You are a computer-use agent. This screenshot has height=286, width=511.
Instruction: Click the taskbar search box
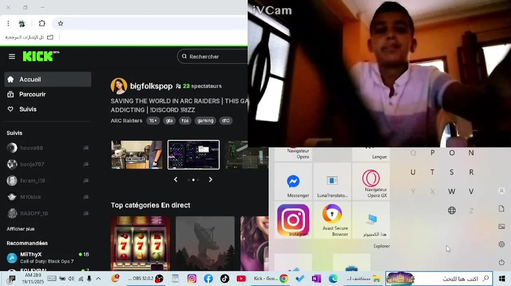click(439, 279)
